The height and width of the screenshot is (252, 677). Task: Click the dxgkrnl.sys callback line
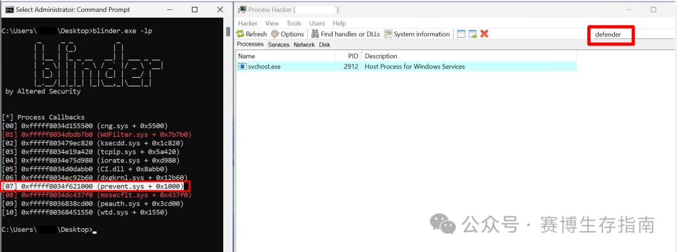click(95, 178)
